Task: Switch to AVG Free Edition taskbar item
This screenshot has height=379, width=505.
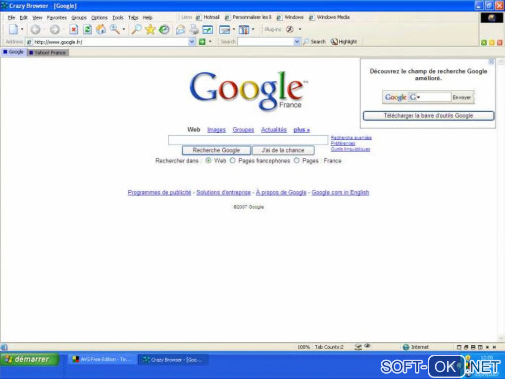Action: tap(102, 359)
